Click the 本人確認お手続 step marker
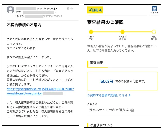The image size is (165, 130). pyautogui.click(x=123, y=32)
